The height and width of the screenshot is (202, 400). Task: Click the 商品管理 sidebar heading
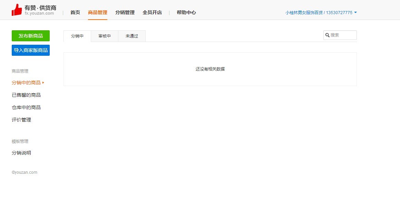pyautogui.click(x=20, y=71)
